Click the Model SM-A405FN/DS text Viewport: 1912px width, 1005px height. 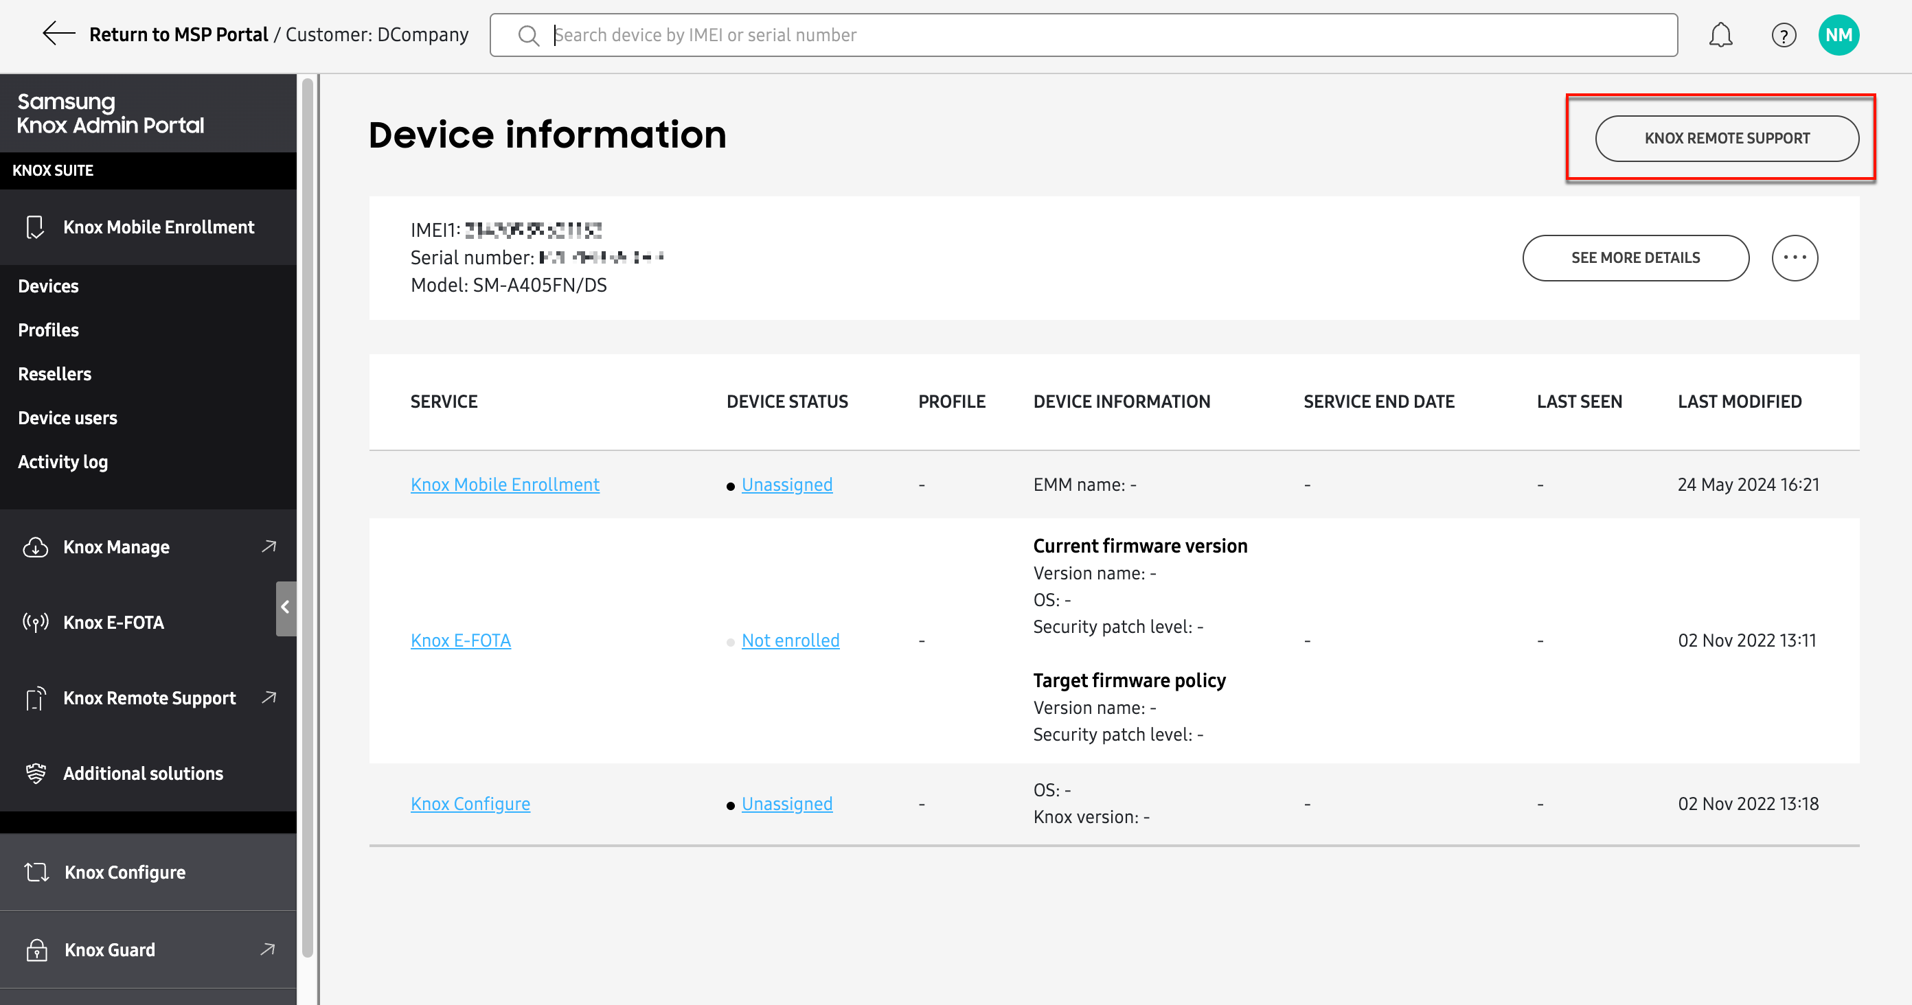pyautogui.click(x=508, y=285)
